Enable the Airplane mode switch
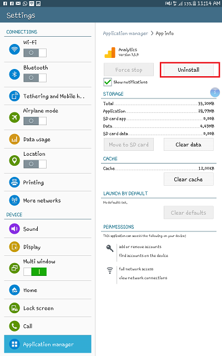222x356 pixels. [35, 121]
